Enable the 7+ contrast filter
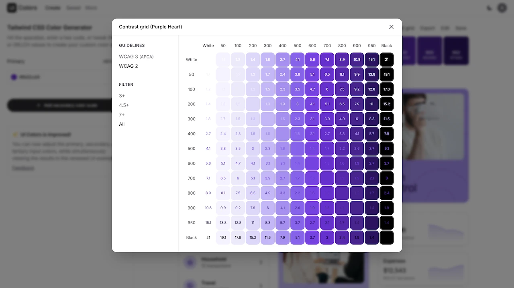This screenshot has width=514, height=288. (x=122, y=115)
